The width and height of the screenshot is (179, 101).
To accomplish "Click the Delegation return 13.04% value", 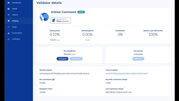I will 43,92.
